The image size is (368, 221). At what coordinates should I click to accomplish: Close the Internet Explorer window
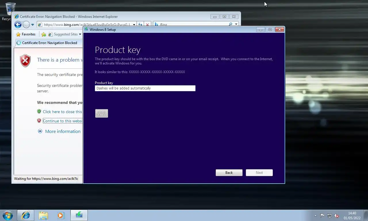[x=234, y=17]
